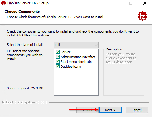Go back with the Back button
The width and height of the screenshot is (152, 117).
[x=87, y=110]
